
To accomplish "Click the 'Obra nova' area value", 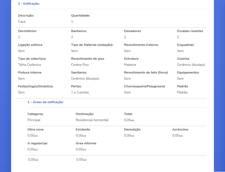I will [32, 135].
